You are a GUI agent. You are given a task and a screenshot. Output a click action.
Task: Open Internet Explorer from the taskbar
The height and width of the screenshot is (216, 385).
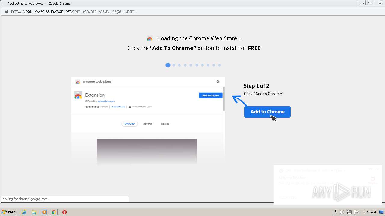pos(24,212)
